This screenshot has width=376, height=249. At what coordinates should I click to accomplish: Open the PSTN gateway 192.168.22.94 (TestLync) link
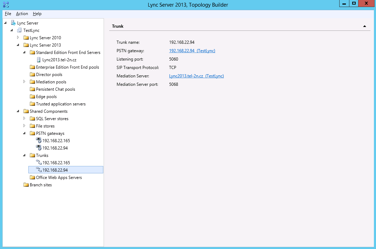[x=192, y=51]
